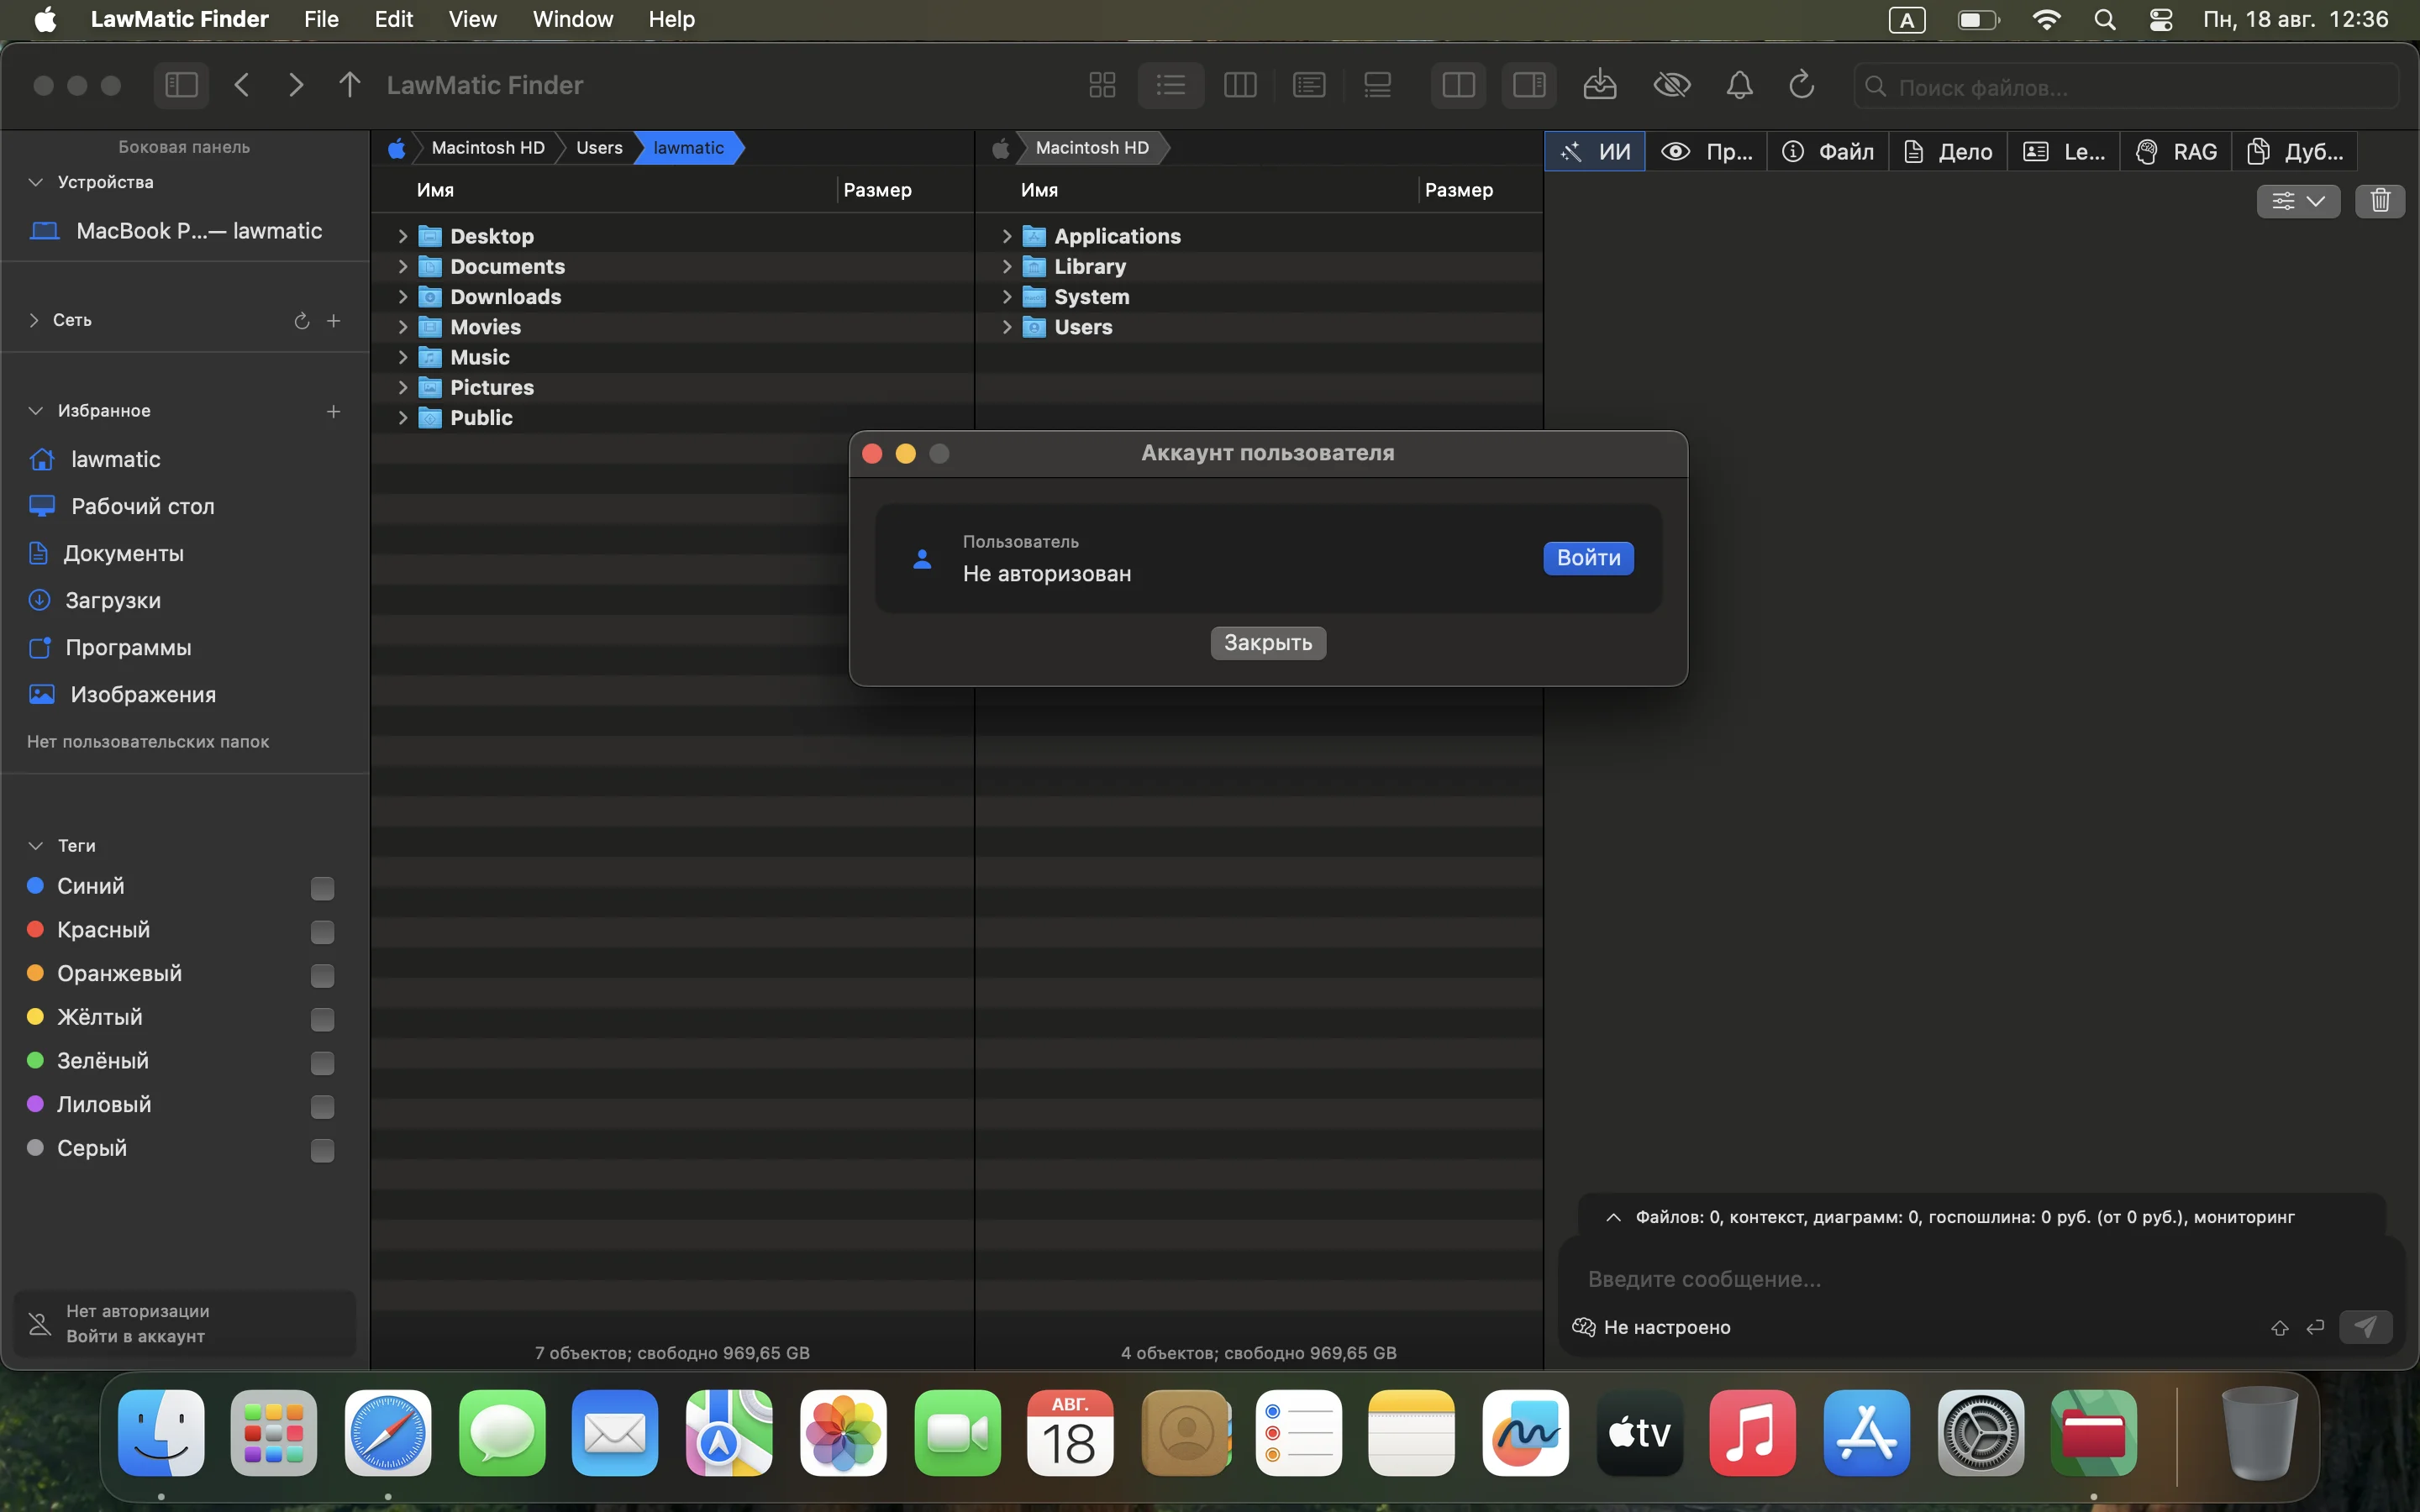Image resolution: width=2420 pixels, height=1512 pixels.
Task: Switch to column view mode
Action: 1240,85
